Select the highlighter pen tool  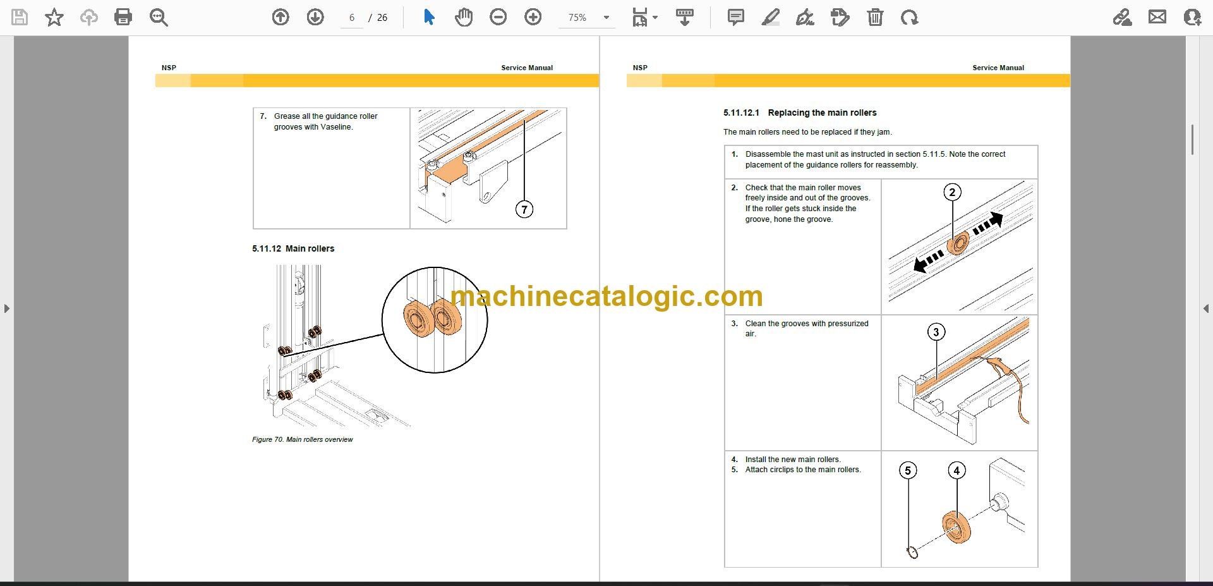(770, 17)
